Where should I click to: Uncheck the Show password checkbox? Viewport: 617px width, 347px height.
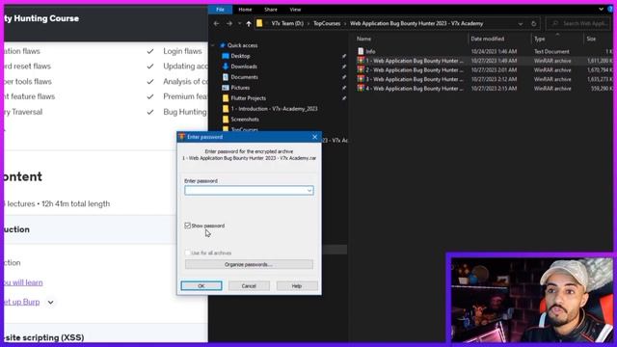(187, 226)
